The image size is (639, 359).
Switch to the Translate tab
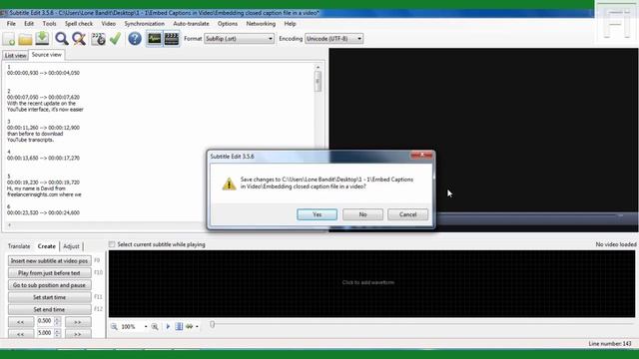pyautogui.click(x=19, y=246)
